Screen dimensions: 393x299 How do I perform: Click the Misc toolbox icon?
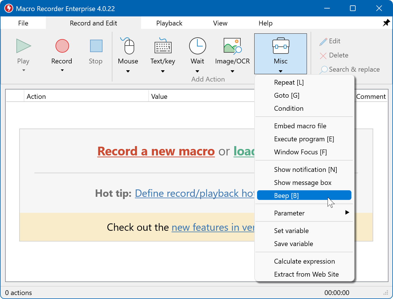click(281, 46)
